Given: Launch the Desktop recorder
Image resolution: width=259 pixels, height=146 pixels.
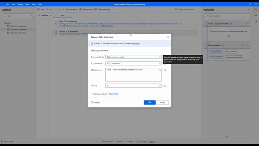Looking at the screenshot, I should (102, 9).
